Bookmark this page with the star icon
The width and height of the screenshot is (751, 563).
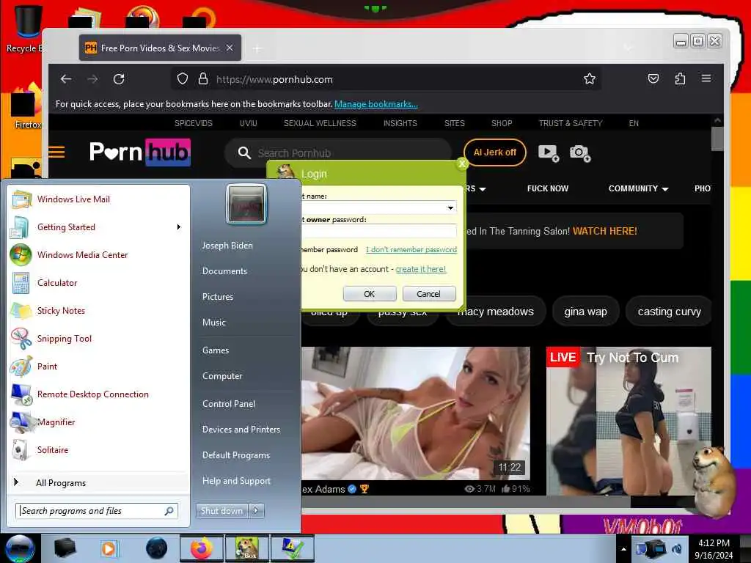point(589,78)
